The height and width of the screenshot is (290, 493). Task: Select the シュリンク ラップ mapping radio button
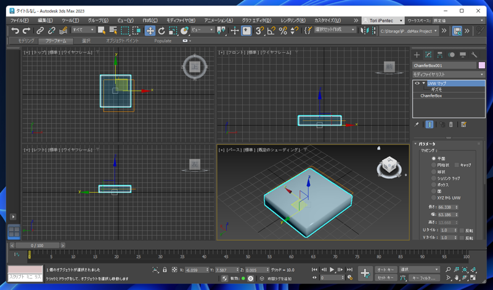pyautogui.click(x=434, y=178)
